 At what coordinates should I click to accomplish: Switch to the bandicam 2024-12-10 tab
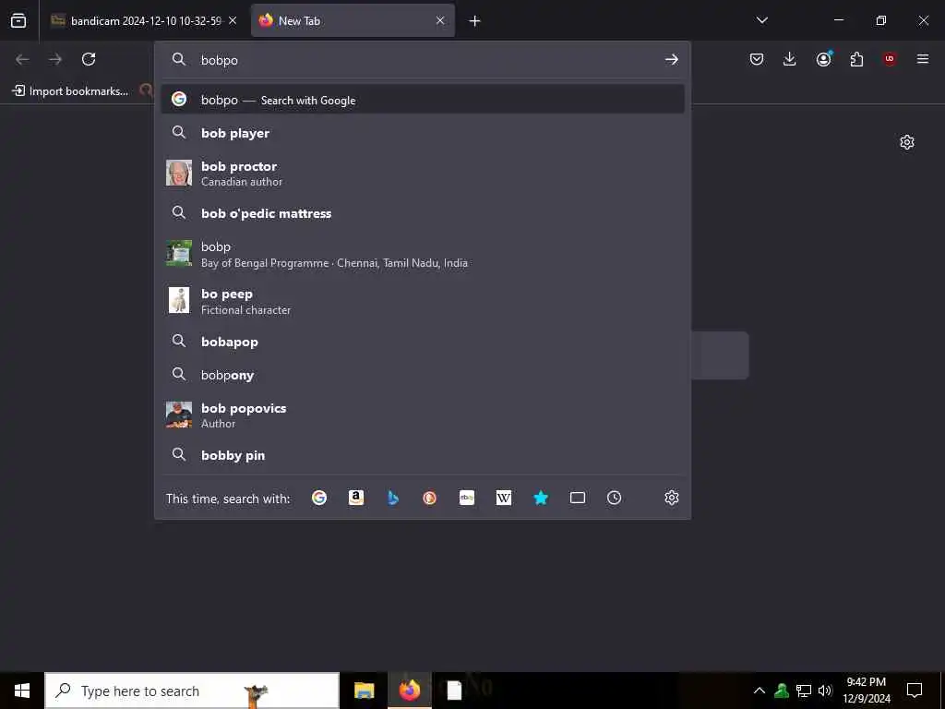point(145,20)
